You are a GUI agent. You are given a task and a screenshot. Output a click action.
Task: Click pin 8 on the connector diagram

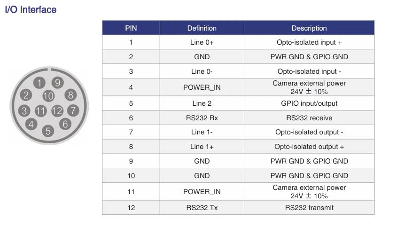[x=70, y=95]
